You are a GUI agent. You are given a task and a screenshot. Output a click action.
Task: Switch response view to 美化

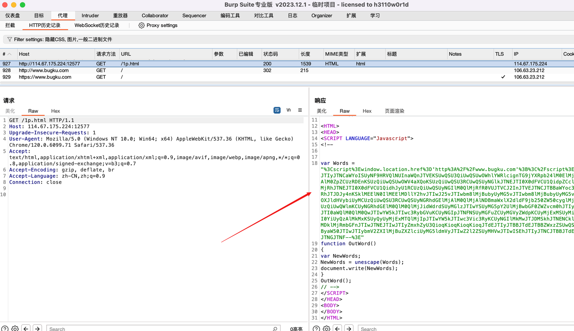321,111
